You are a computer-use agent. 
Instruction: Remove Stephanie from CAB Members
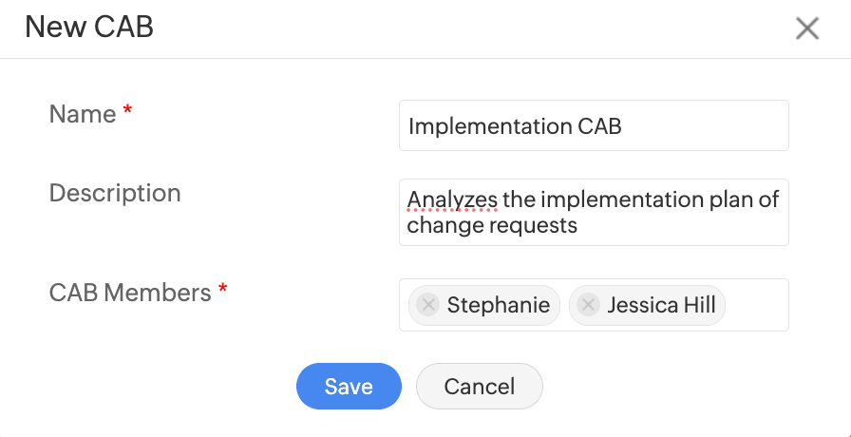[x=428, y=305]
